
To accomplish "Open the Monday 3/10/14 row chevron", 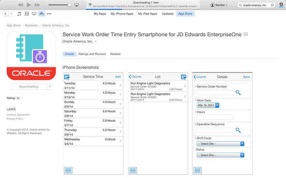I will pos(120,94).
